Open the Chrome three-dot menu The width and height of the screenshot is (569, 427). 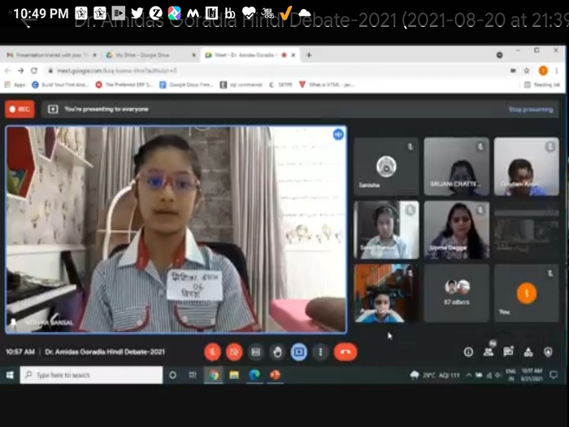pos(557,71)
